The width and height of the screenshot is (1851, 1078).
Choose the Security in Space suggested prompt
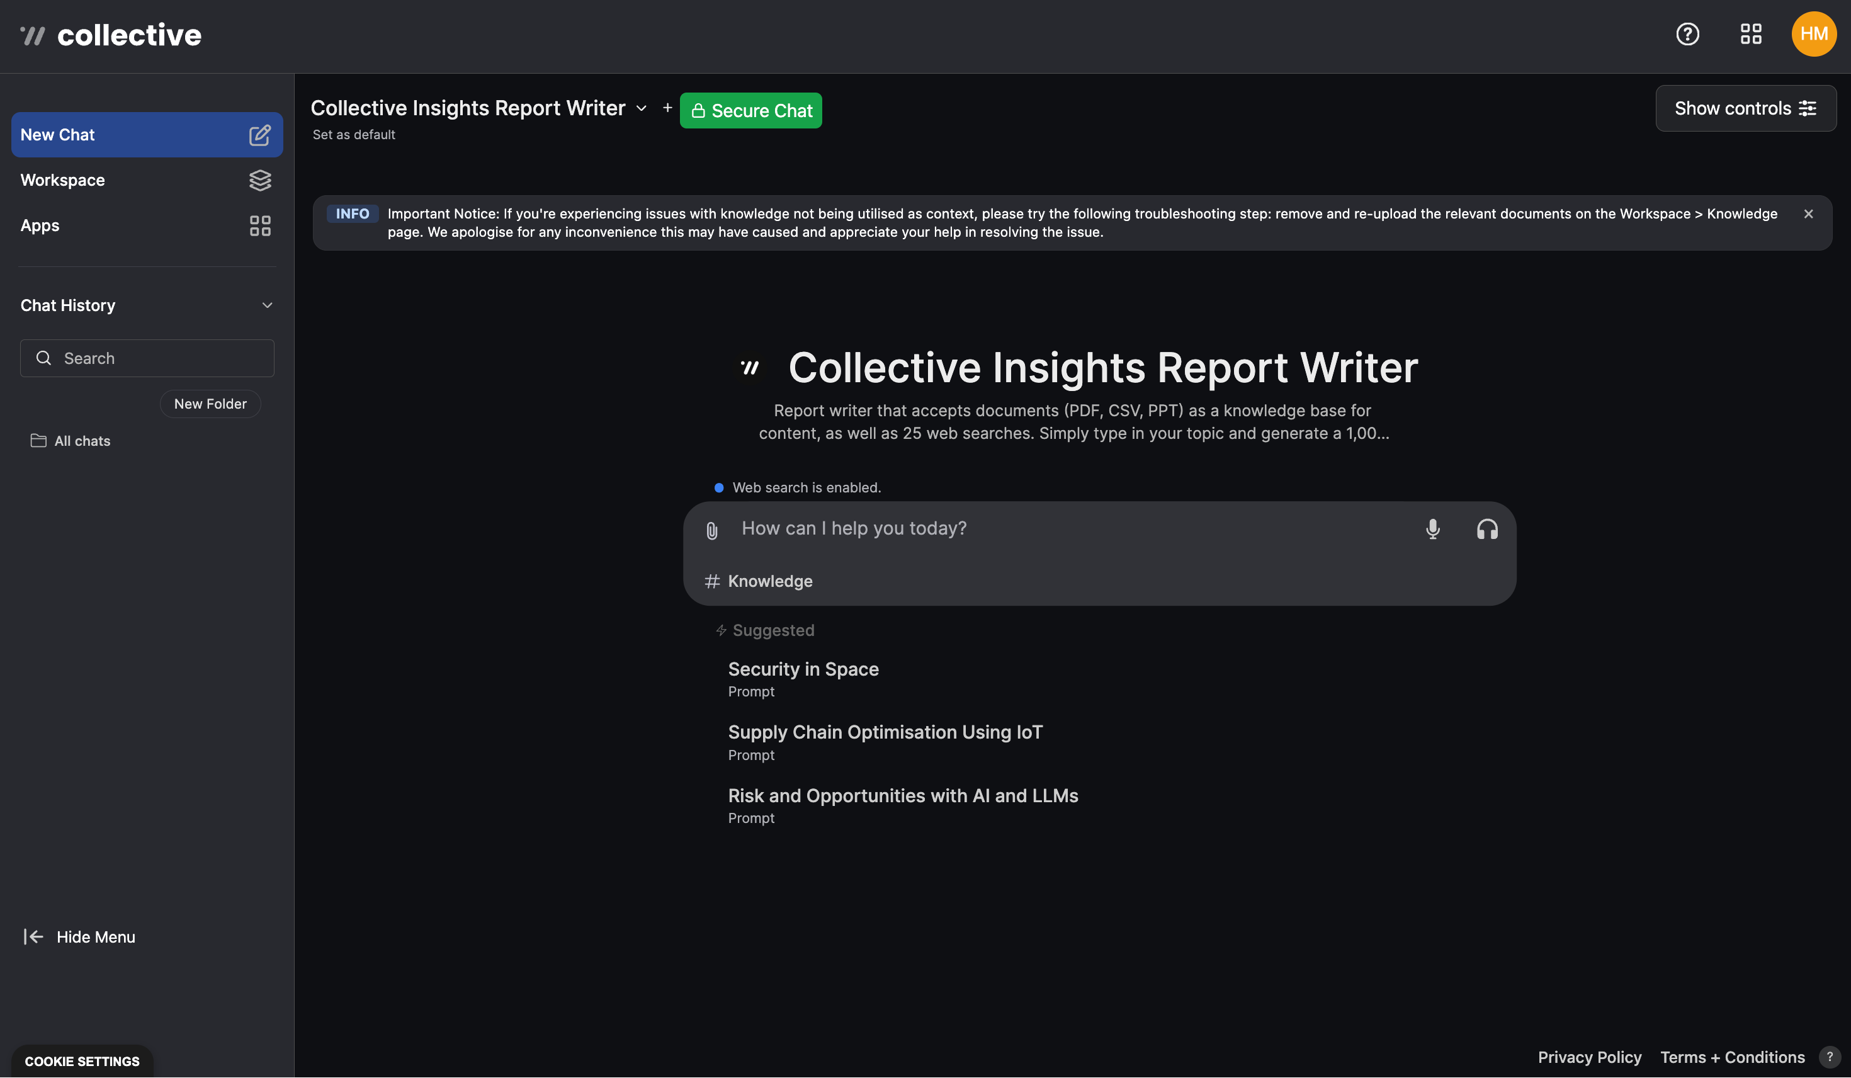click(803, 678)
